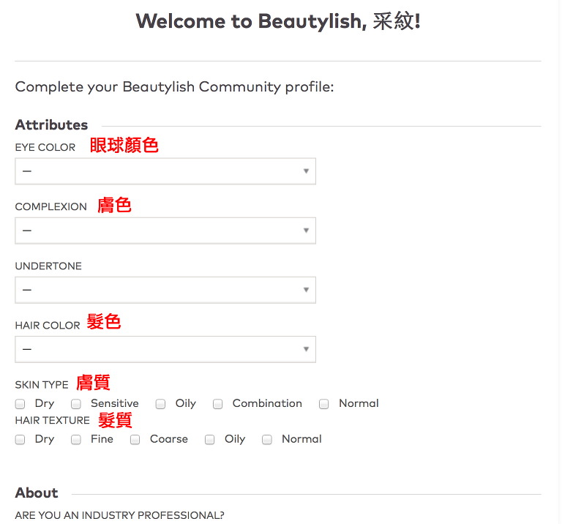Expand the Complexion dropdown
The image size is (562, 524).
click(x=165, y=231)
